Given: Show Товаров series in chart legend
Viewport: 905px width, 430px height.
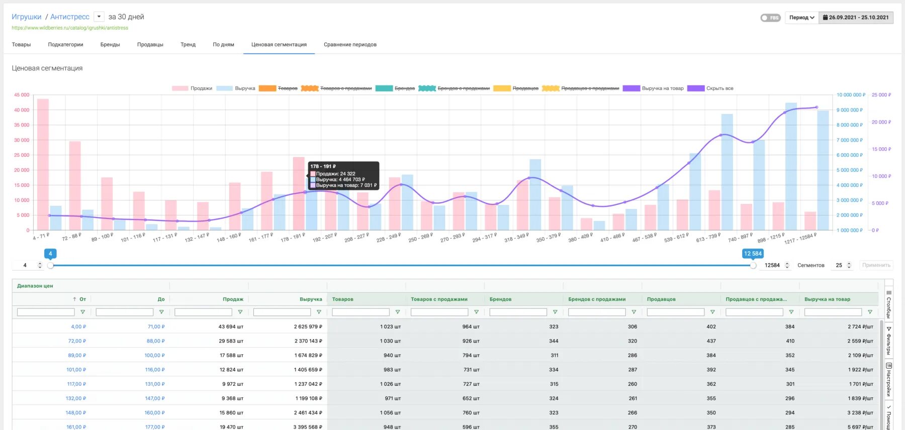Looking at the screenshot, I should coord(278,88).
